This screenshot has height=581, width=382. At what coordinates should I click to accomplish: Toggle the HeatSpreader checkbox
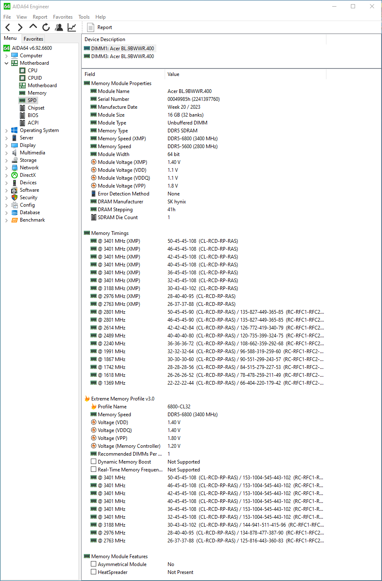pyautogui.click(x=93, y=572)
